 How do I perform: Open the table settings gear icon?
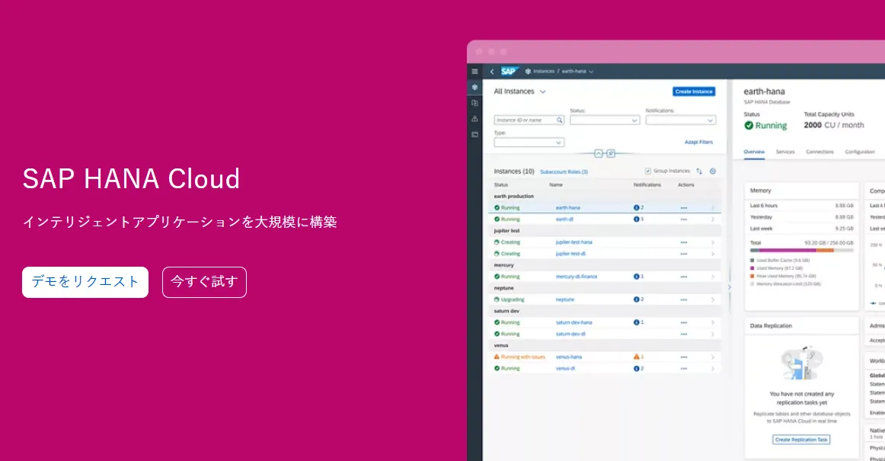[712, 171]
